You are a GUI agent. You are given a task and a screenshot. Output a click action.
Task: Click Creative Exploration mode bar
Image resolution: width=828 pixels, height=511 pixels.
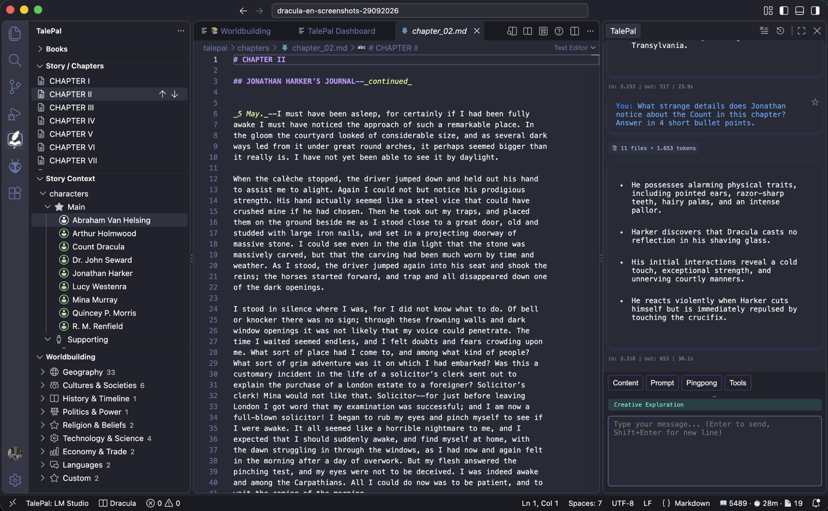[715, 405]
